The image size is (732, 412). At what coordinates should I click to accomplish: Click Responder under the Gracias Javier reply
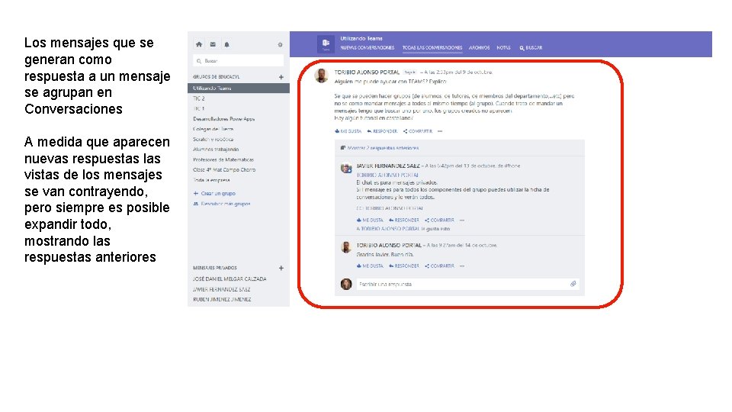[x=404, y=266]
